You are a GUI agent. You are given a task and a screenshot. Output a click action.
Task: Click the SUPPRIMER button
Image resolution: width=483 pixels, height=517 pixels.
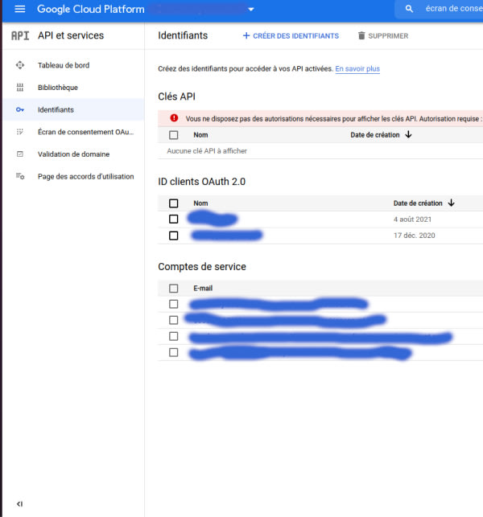[383, 35]
